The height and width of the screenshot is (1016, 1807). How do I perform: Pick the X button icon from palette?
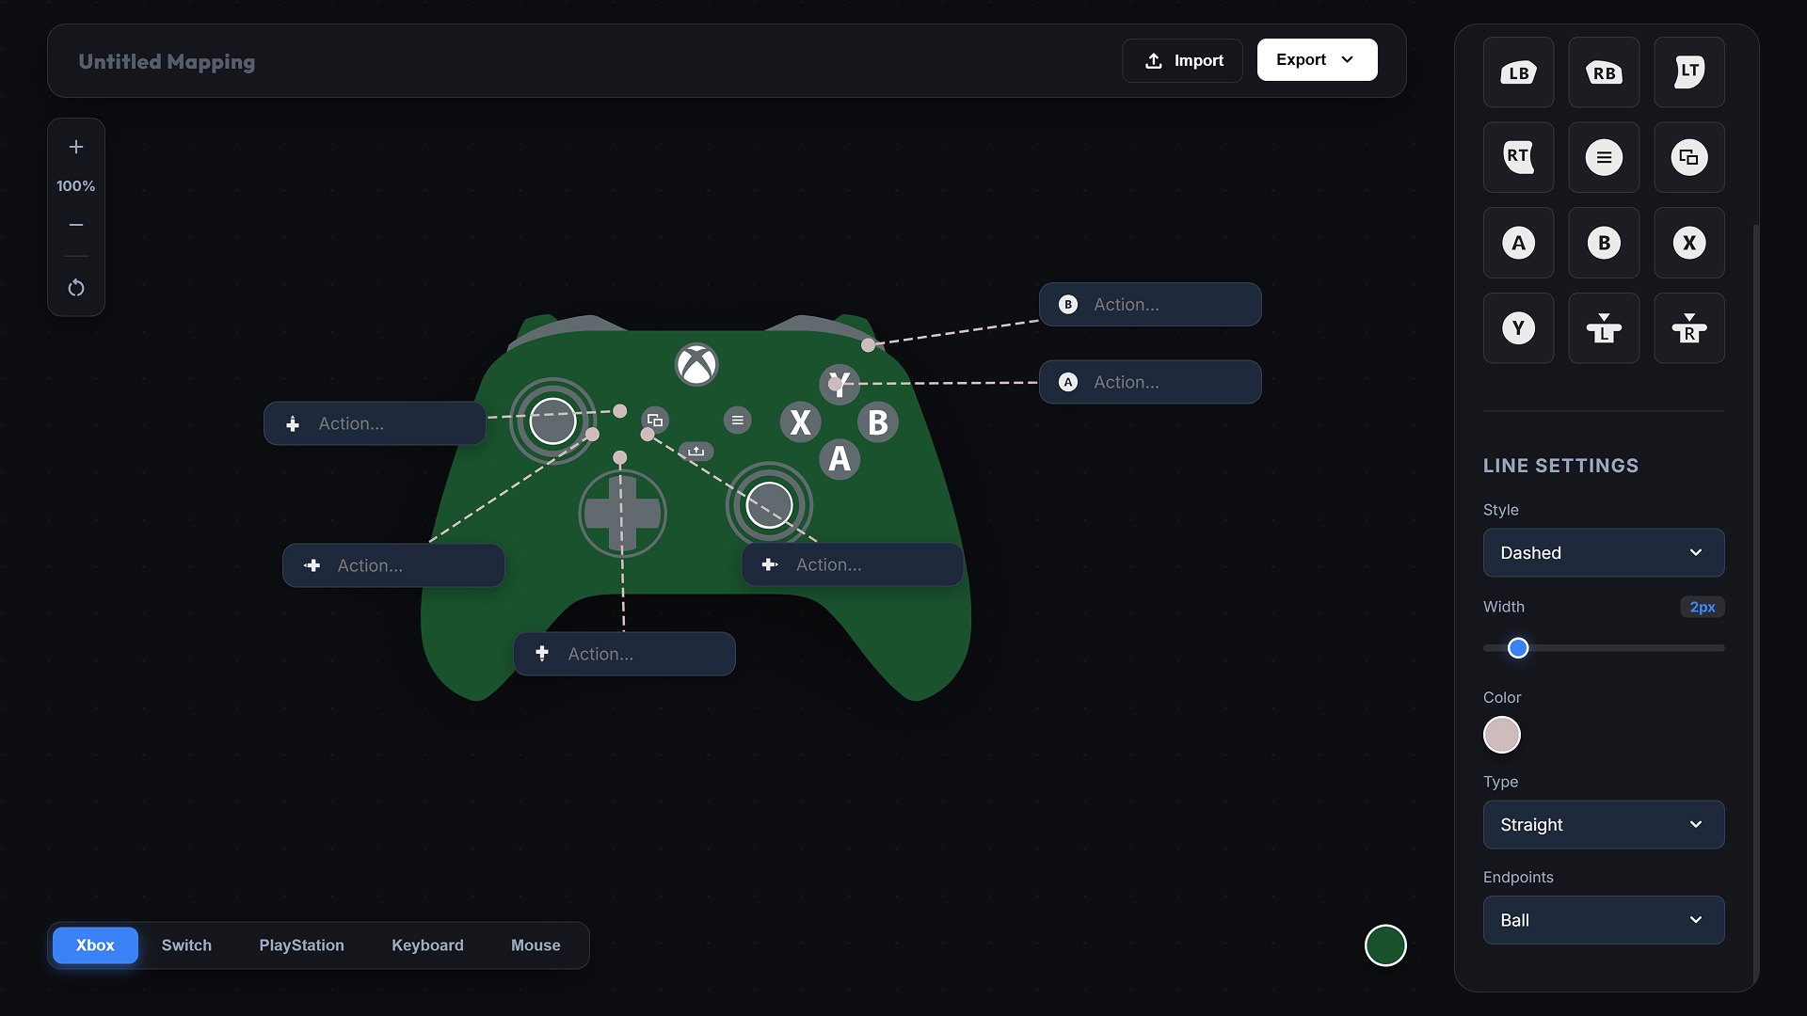point(1688,243)
